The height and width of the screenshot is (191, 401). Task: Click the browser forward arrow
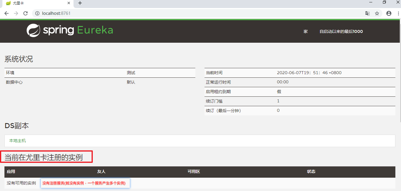16,13
